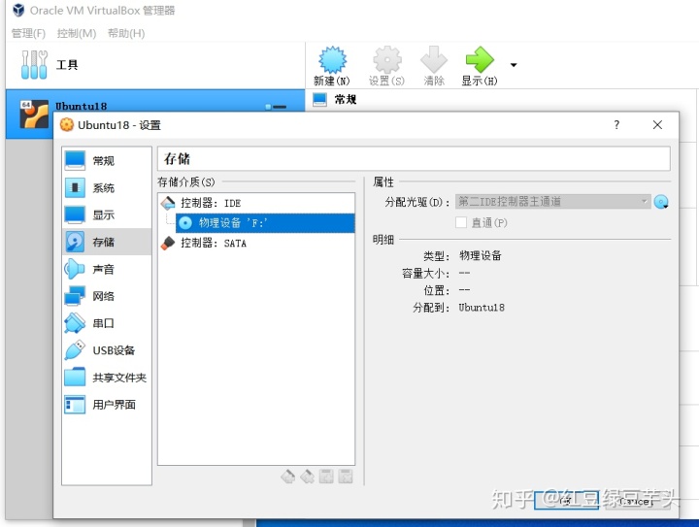The width and height of the screenshot is (699, 527).
Task: Click the choose optical disk icon button
Action: pyautogui.click(x=661, y=202)
